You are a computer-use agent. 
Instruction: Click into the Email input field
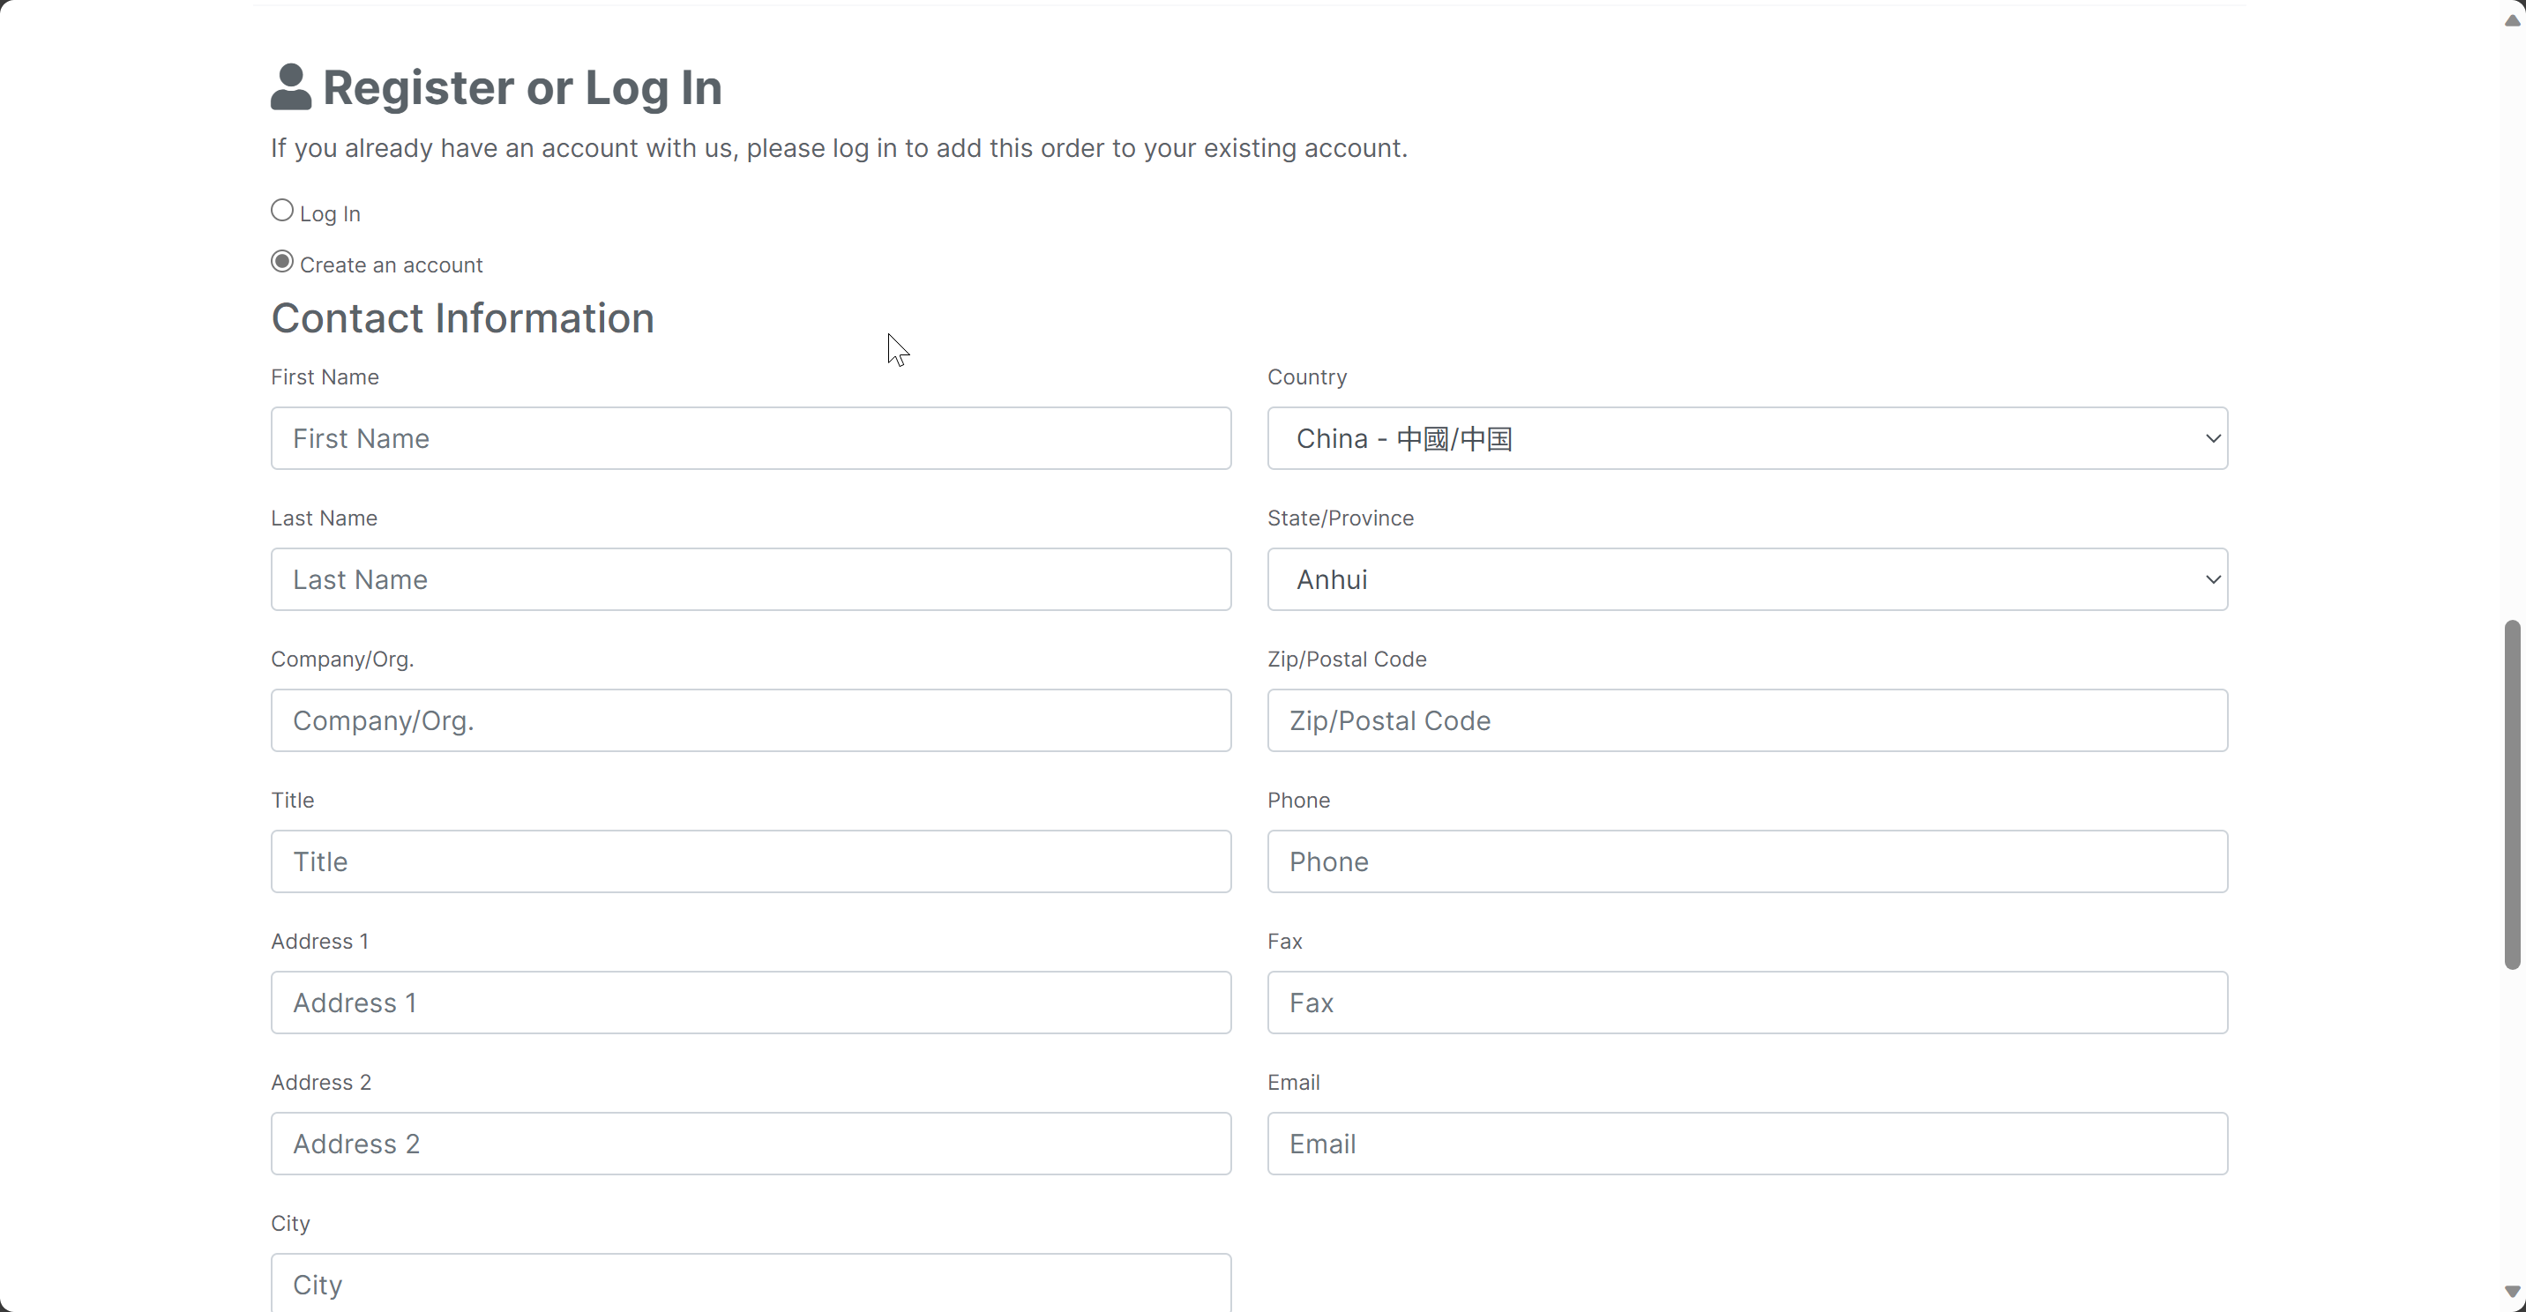1747,1144
